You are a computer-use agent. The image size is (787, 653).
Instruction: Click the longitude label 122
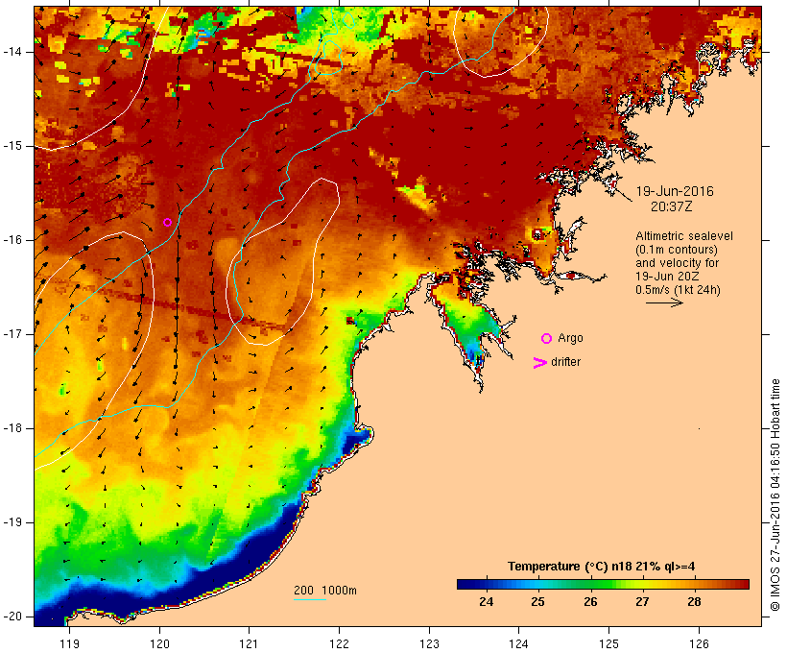point(340,644)
